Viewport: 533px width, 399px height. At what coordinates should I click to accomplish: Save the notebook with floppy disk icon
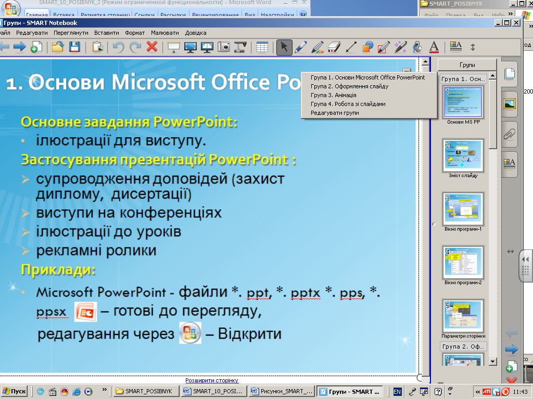(x=74, y=47)
